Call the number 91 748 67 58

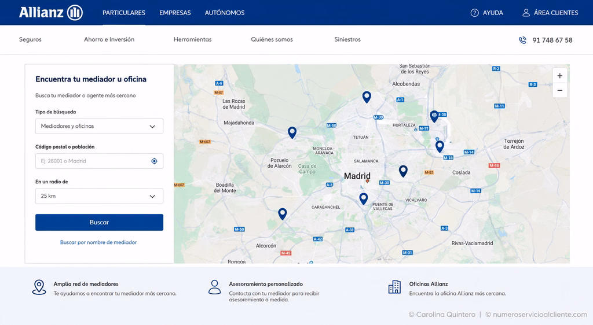(x=552, y=40)
